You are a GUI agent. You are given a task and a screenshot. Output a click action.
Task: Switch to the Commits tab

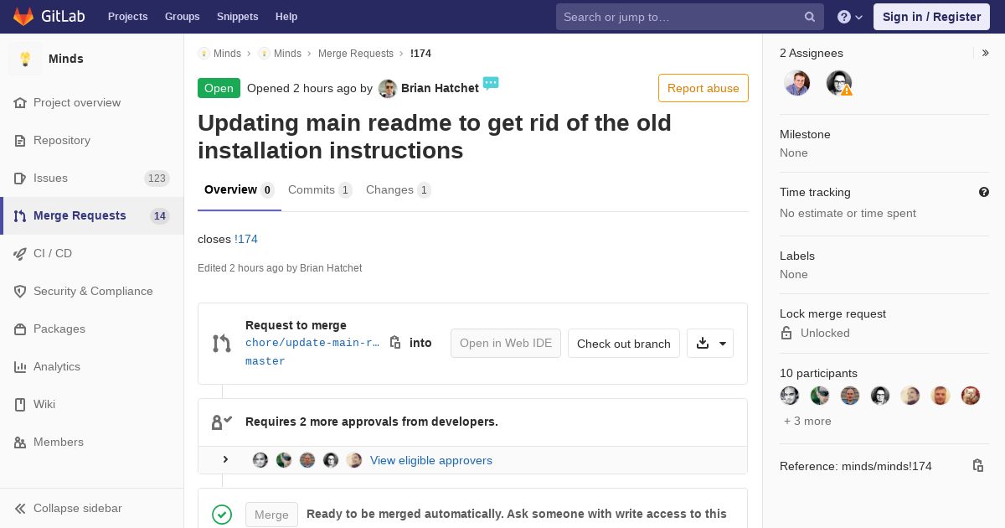(320, 190)
